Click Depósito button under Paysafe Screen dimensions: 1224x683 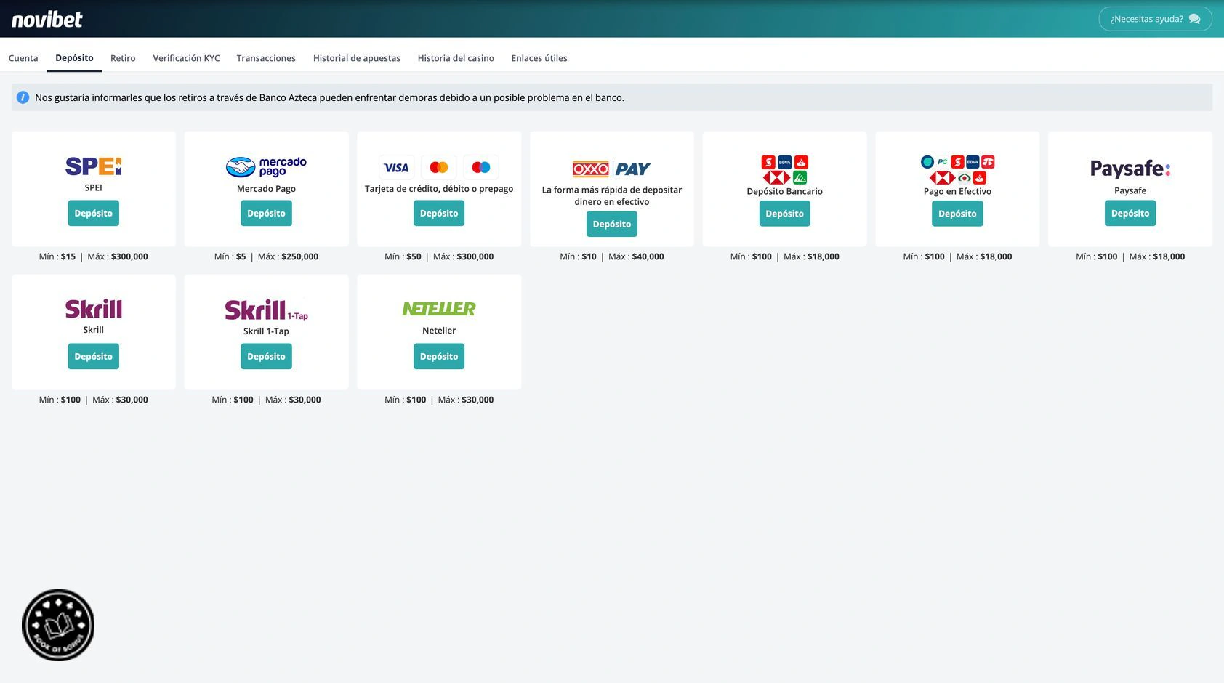1130,214
